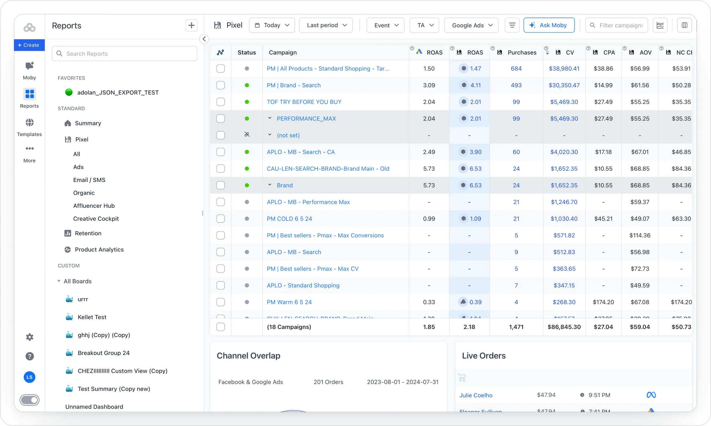Collapse the Reports sidebar panel arrow
Screen dimensions: 711x426
tap(204, 39)
